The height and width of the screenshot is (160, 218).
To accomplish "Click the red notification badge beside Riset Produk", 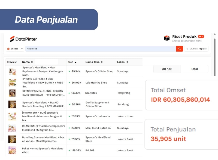I will pos(201,36).
